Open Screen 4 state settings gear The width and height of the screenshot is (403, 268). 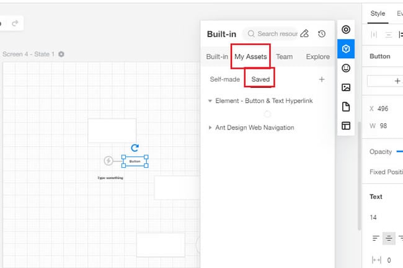click(x=61, y=54)
